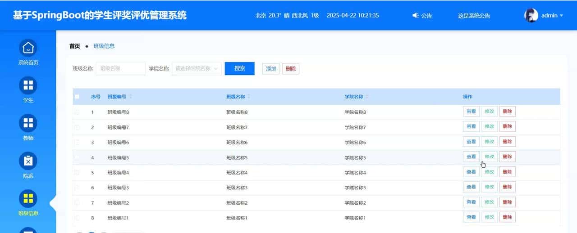Click the red 删除 button above the table
This screenshot has width=577, height=233.
pyautogui.click(x=291, y=69)
